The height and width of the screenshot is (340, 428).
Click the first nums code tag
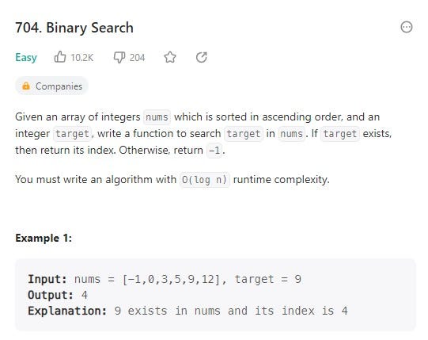pyautogui.click(x=157, y=117)
